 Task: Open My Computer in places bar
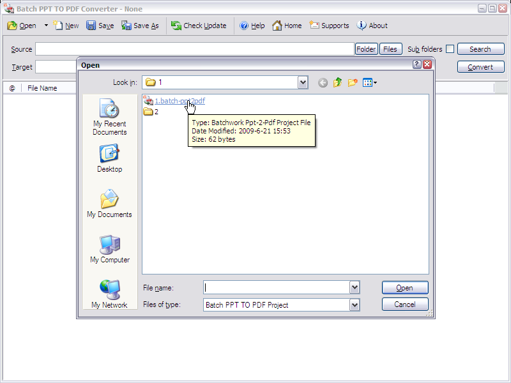point(110,249)
